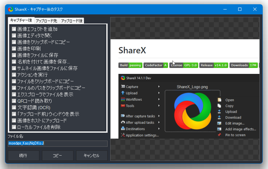Screen dimensions: 268x169
Task: Click the Destinations icon
Action: (123, 128)
